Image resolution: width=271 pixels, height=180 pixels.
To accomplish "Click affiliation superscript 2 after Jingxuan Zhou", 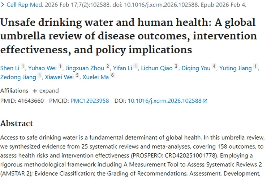I will pos(108,67).
